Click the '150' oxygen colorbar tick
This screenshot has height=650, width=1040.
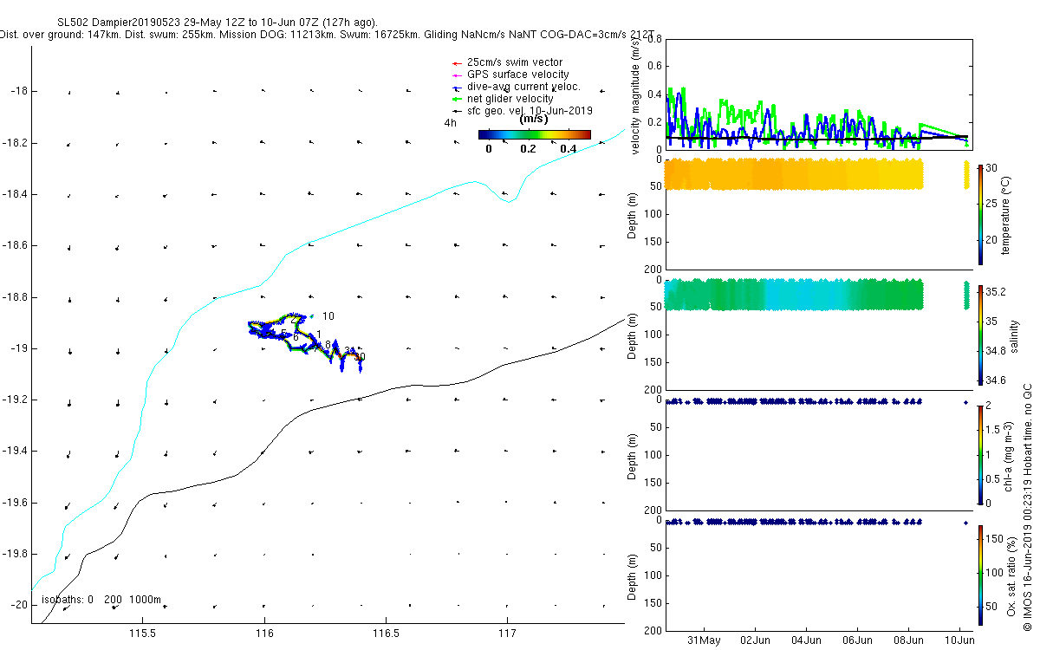click(x=995, y=539)
